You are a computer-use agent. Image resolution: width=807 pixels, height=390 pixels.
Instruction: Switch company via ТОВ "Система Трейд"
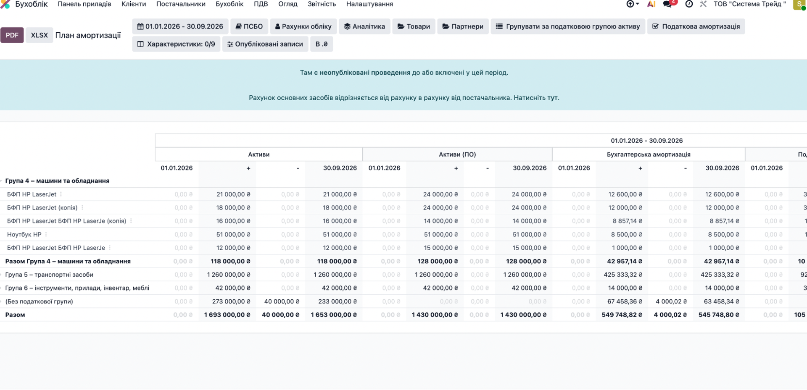click(x=749, y=4)
